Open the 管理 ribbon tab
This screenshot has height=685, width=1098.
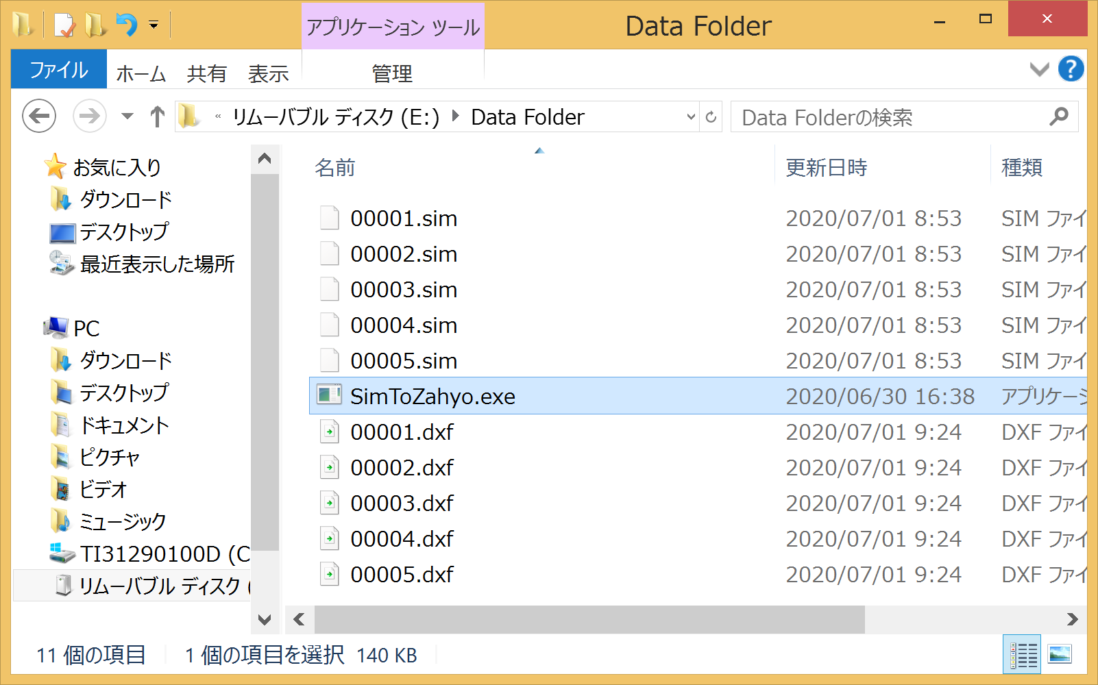(x=392, y=73)
